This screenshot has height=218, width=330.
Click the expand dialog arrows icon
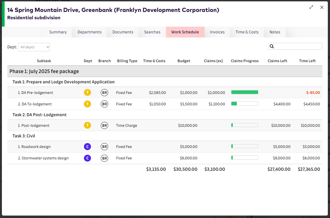click(x=311, y=7)
